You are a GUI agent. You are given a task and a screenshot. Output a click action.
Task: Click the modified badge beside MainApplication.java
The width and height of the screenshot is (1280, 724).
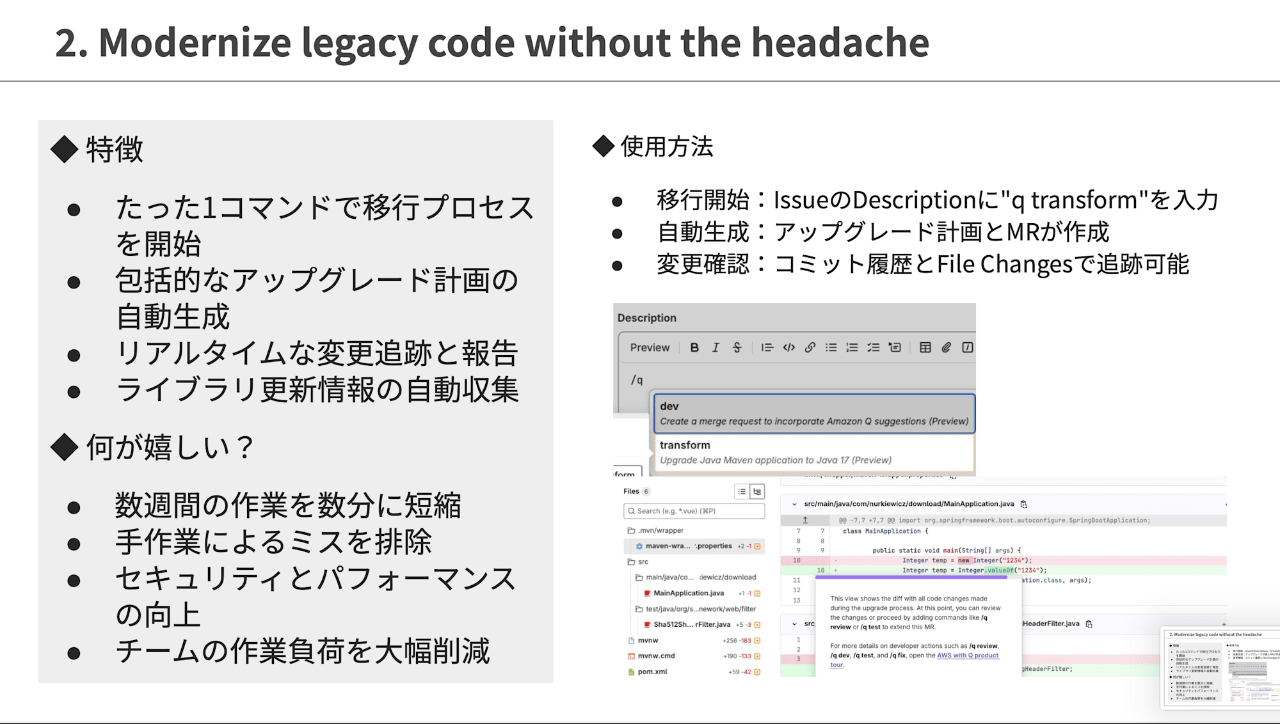click(757, 594)
